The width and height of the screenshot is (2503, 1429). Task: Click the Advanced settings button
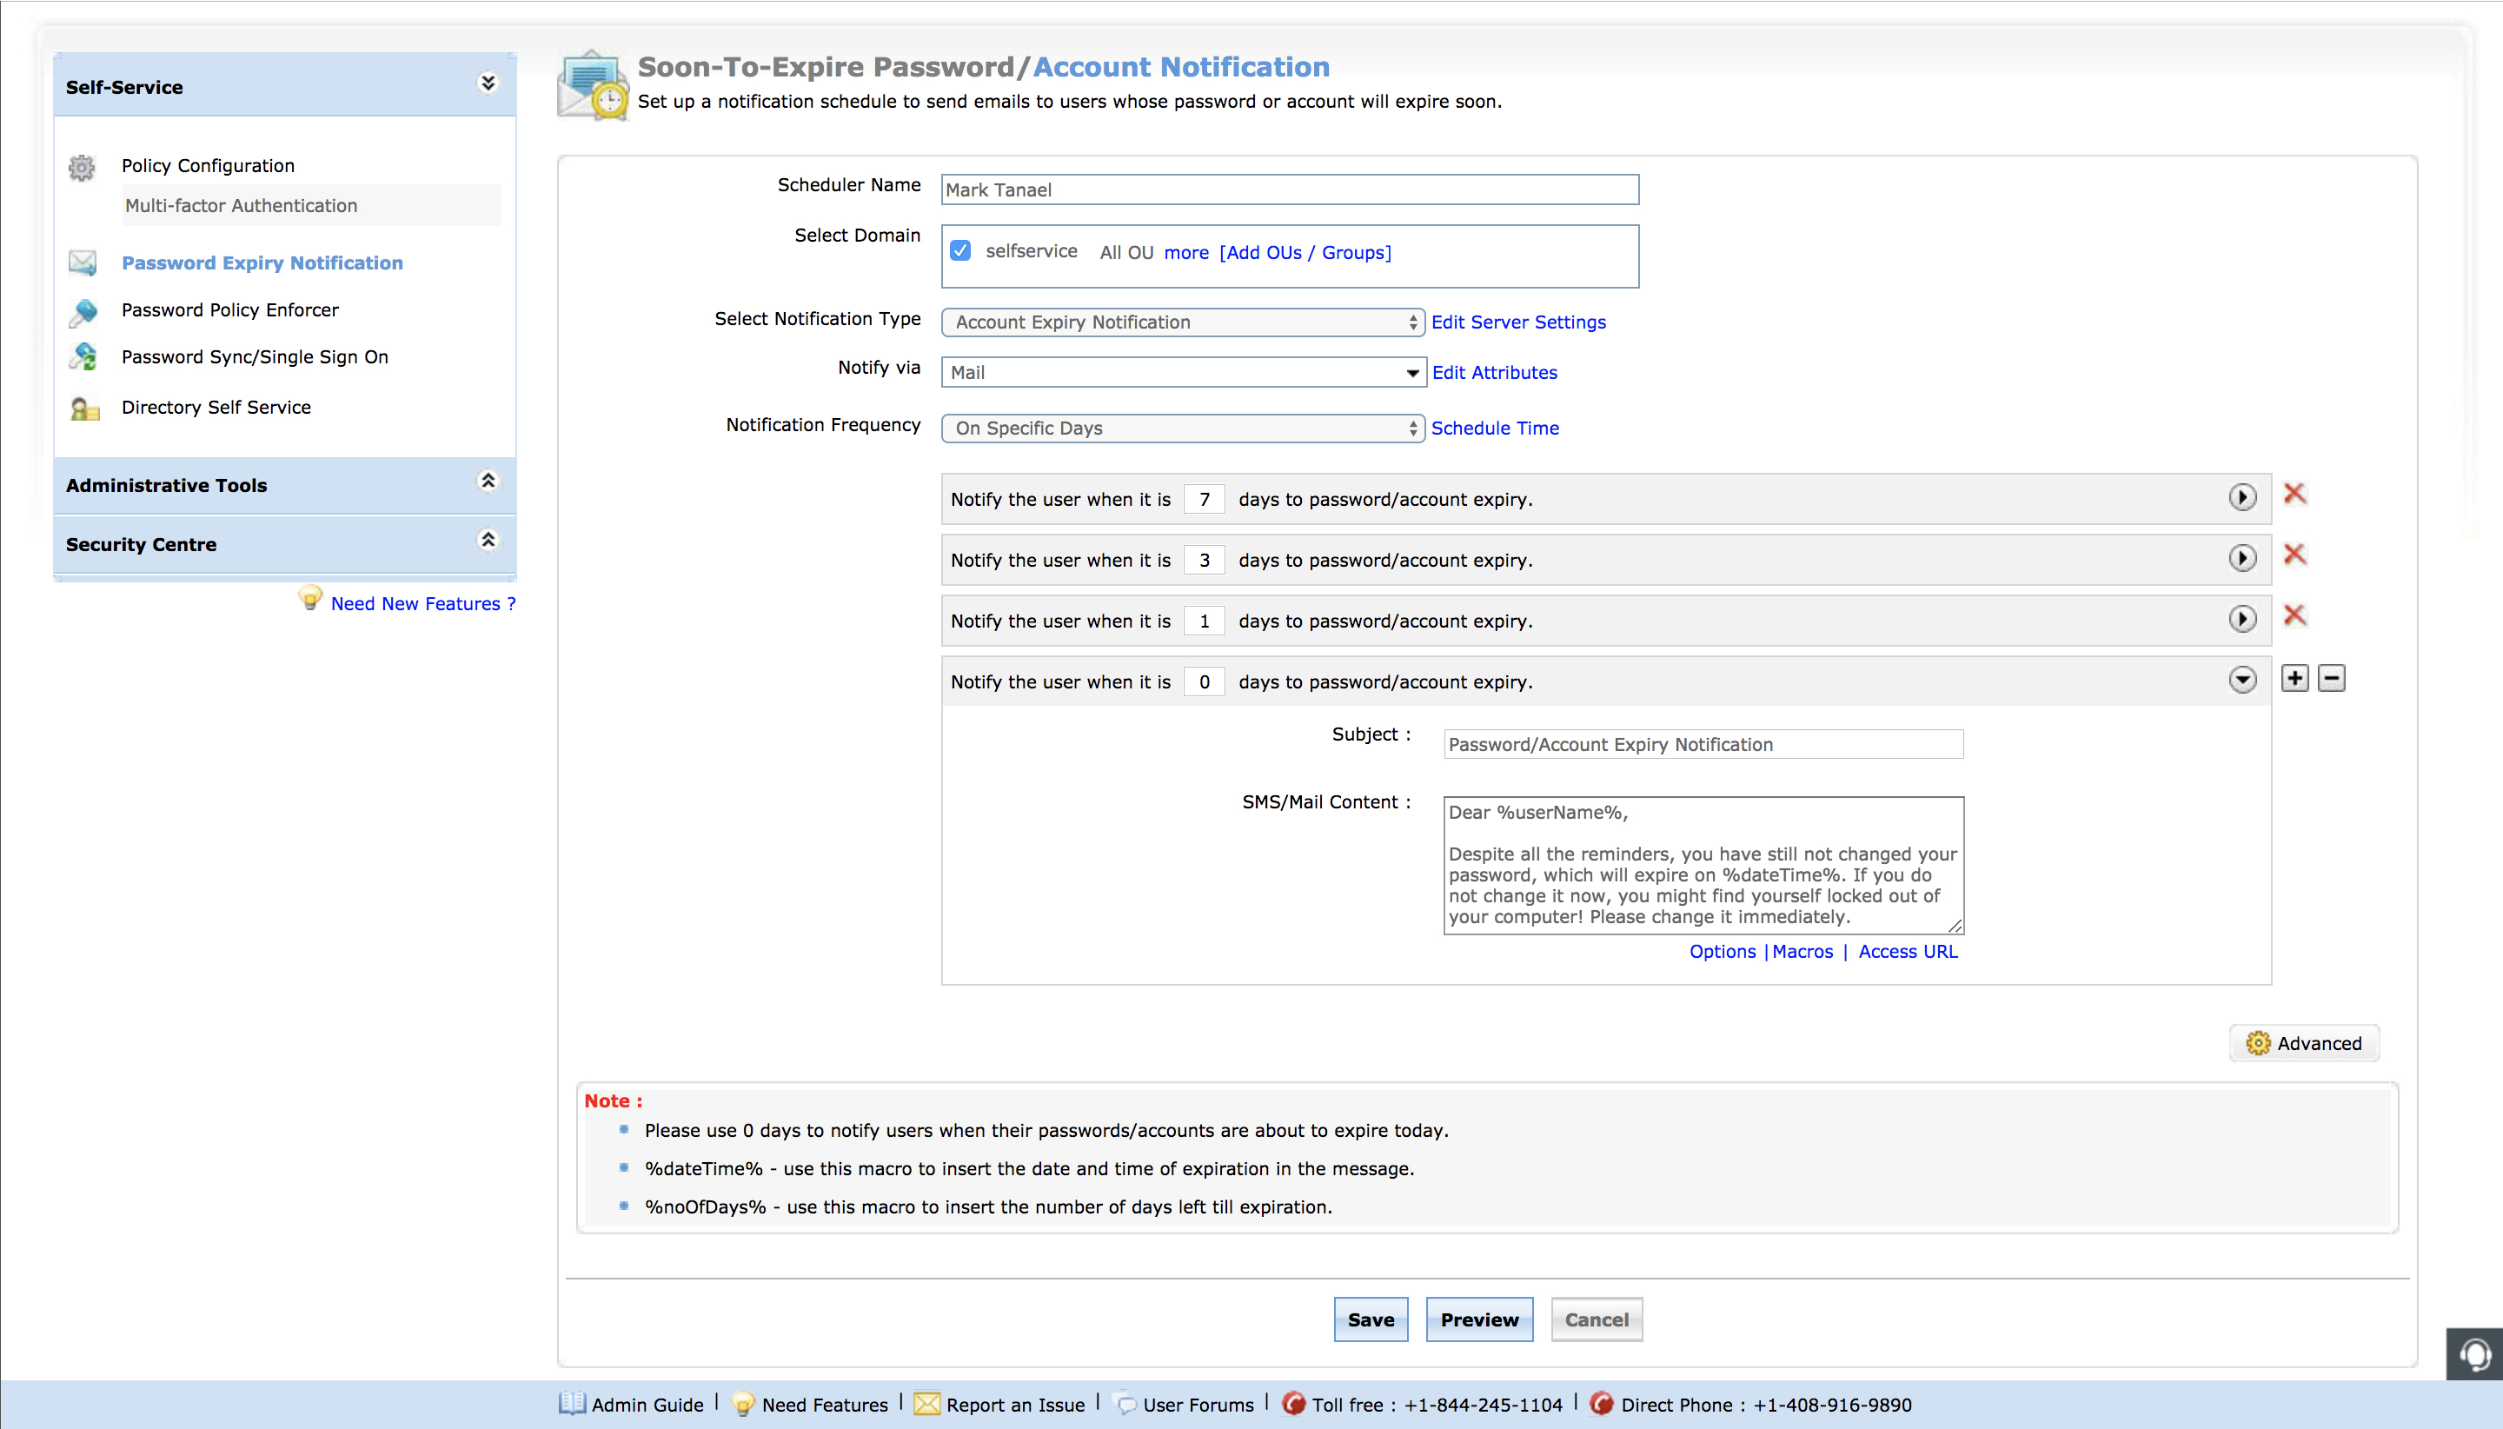(x=2304, y=1043)
